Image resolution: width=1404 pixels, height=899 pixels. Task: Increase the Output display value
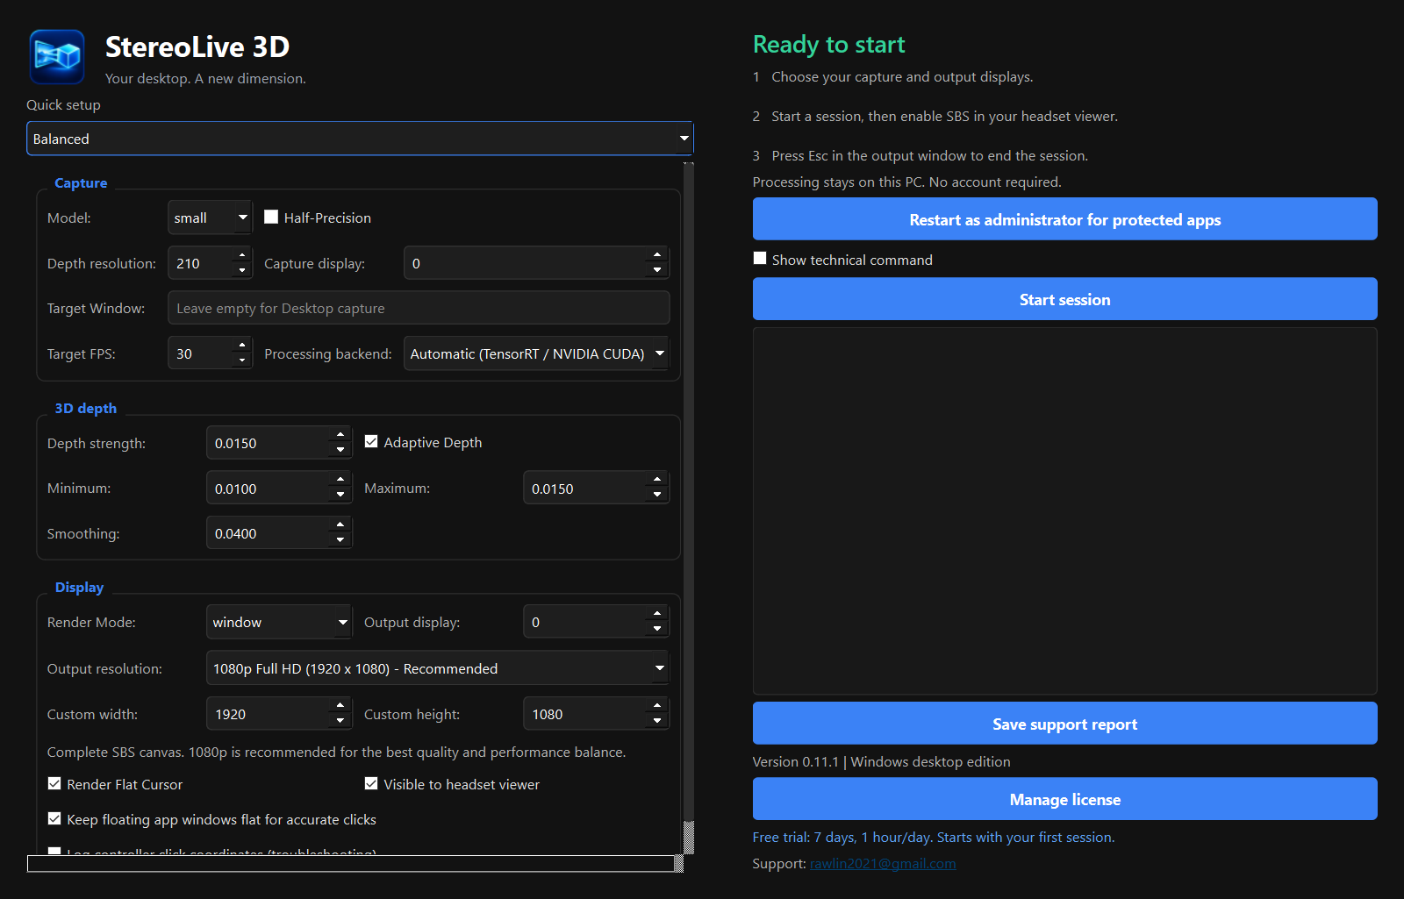pos(657,614)
